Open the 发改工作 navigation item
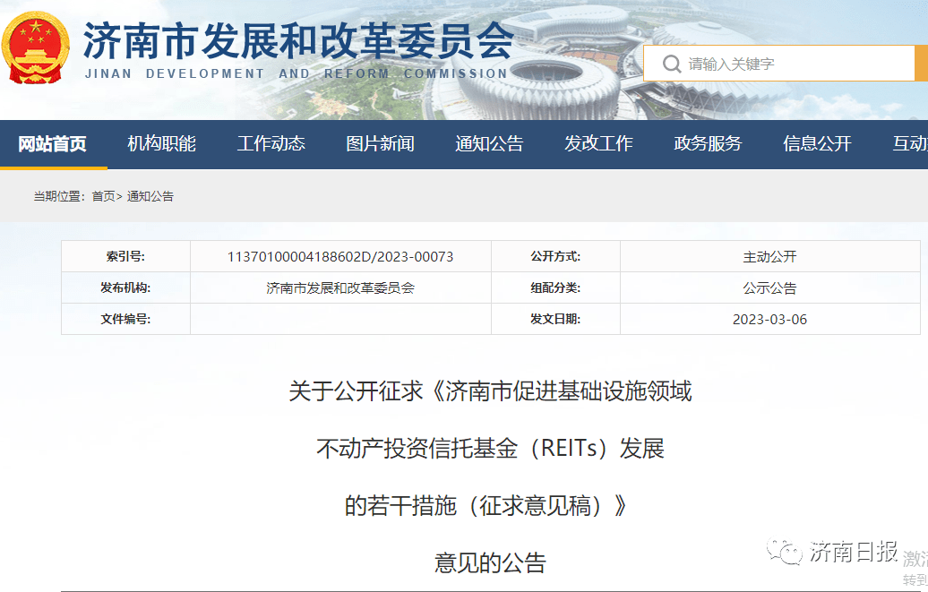 (598, 143)
